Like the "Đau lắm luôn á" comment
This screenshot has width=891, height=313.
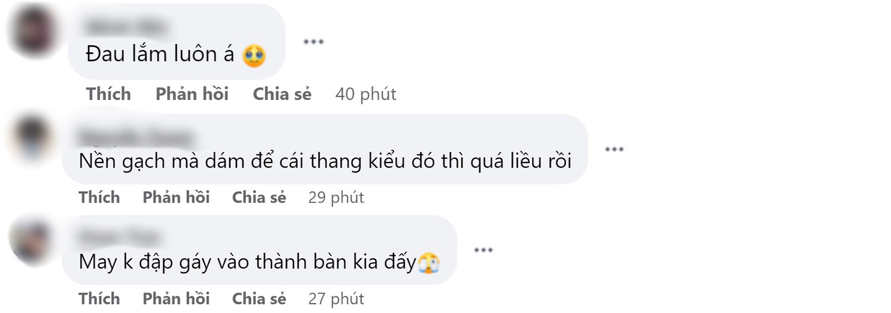108,94
